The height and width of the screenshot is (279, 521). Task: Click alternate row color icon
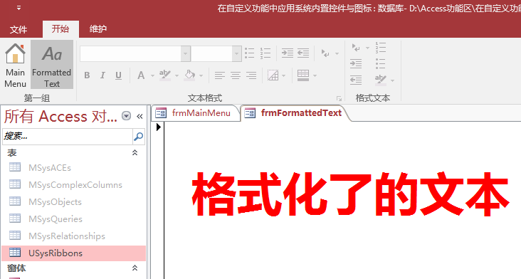point(303,75)
